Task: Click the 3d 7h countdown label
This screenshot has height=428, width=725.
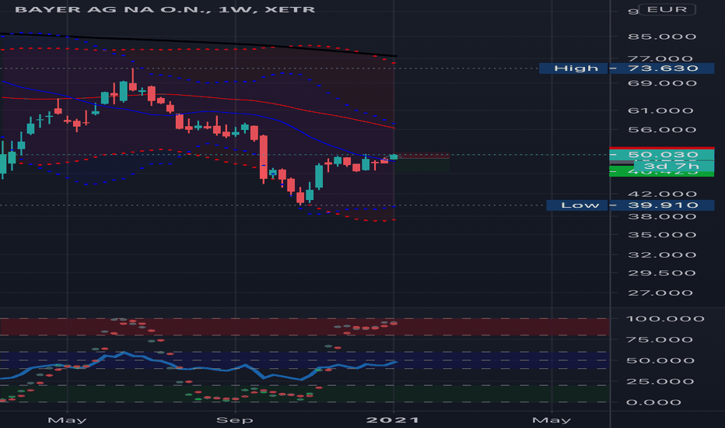Action: click(674, 166)
